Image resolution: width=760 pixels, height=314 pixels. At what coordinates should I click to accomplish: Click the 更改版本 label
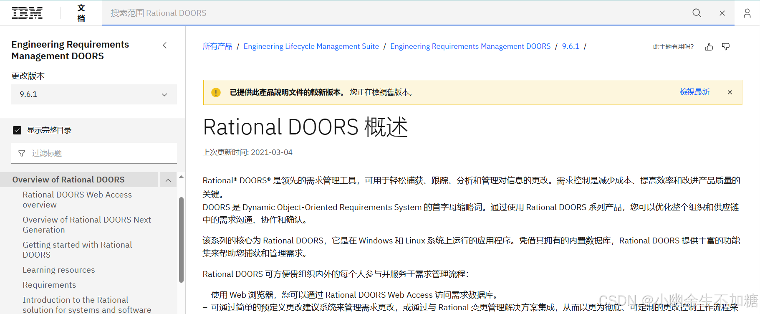pyautogui.click(x=28, y=76)
